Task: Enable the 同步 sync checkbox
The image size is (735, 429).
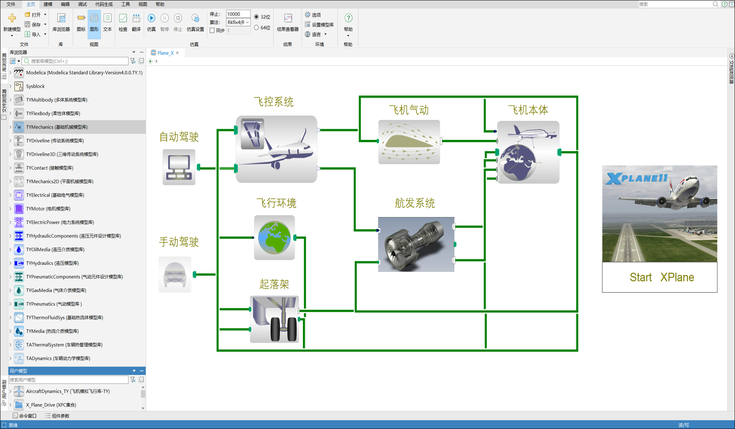Action: point(212,30)
